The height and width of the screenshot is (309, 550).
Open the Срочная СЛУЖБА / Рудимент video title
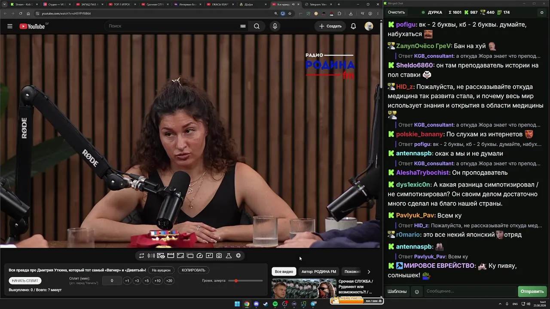[x=356, y=287]
